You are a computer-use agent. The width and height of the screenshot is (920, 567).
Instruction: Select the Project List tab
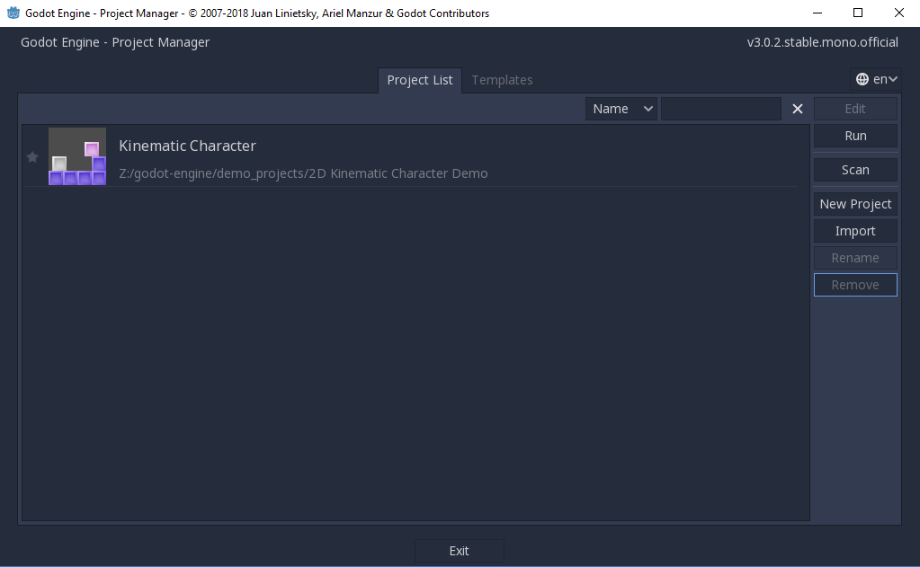click(419, 80)
